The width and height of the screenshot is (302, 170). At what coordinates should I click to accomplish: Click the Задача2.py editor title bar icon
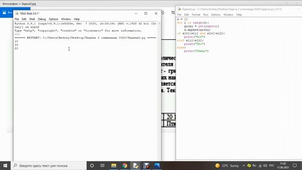click(179, 9)
